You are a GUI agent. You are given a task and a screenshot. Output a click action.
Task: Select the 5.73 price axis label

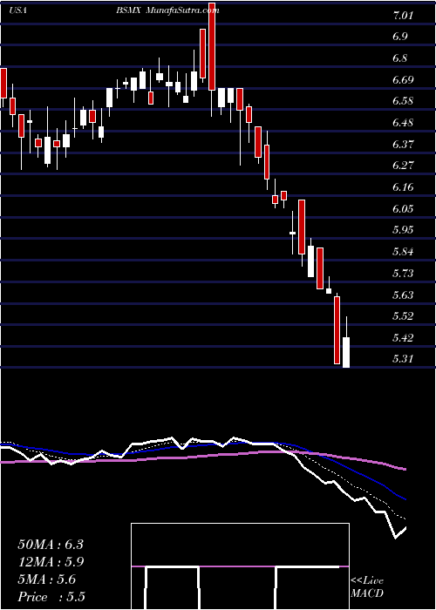coord(403,274)
